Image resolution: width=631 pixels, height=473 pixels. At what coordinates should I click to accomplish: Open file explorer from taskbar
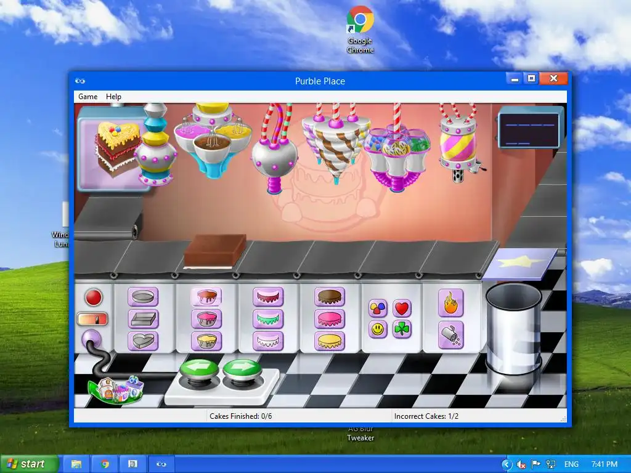tap(76, 464)
